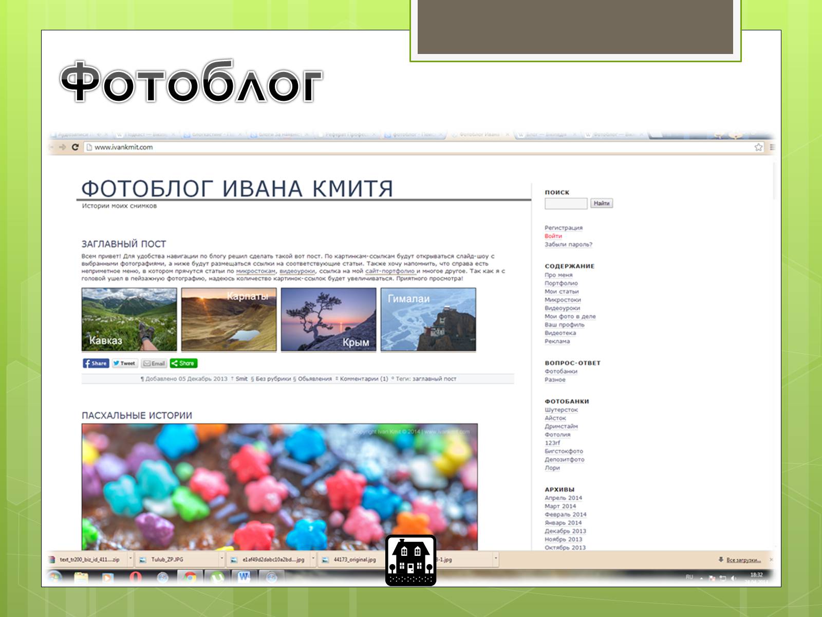Viewport: 822px width, 617px height.
Task: Click the Комментарии (1) link
Action: click(364, 379)
